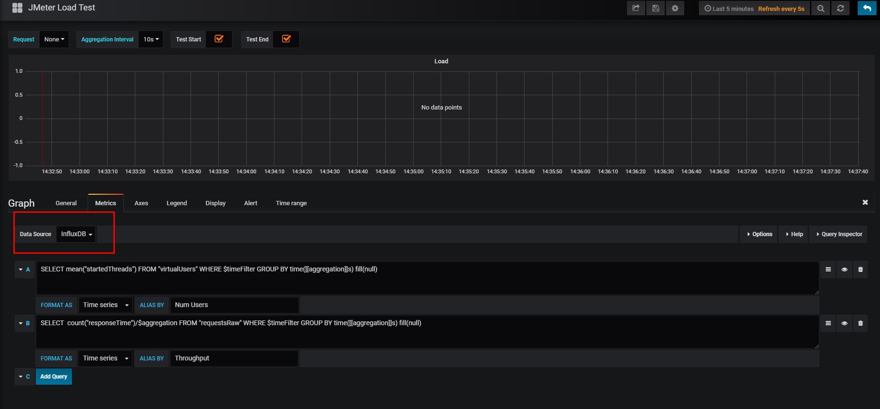Image resolution: width=880 pixels, height=409 pixels.
Task: Click the Request variable label
Action: (24, 40)
